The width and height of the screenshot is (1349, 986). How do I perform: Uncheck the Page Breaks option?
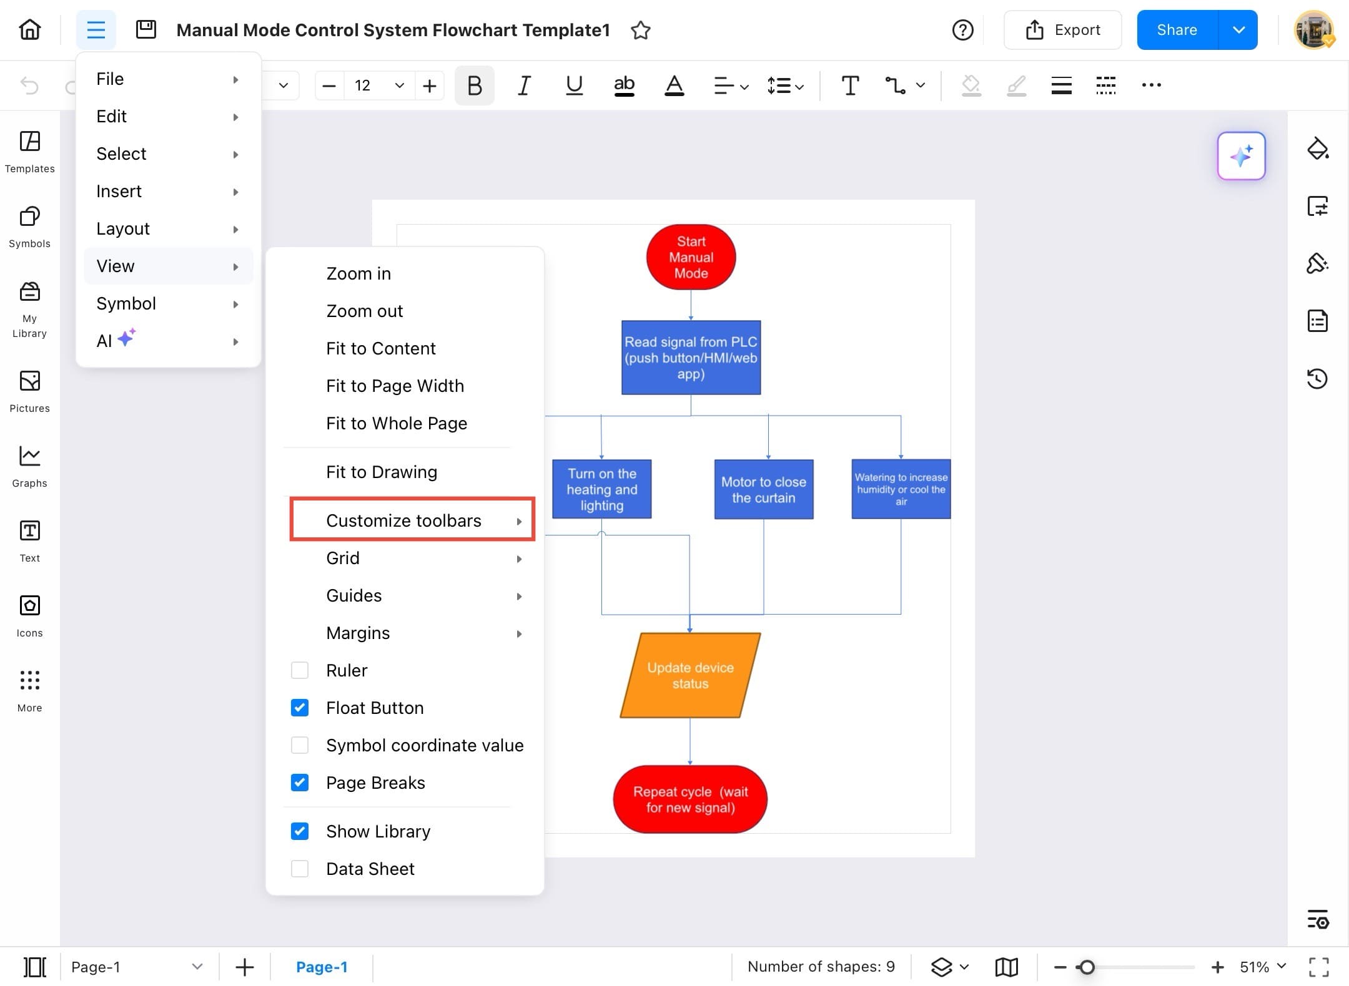[300, 783]
